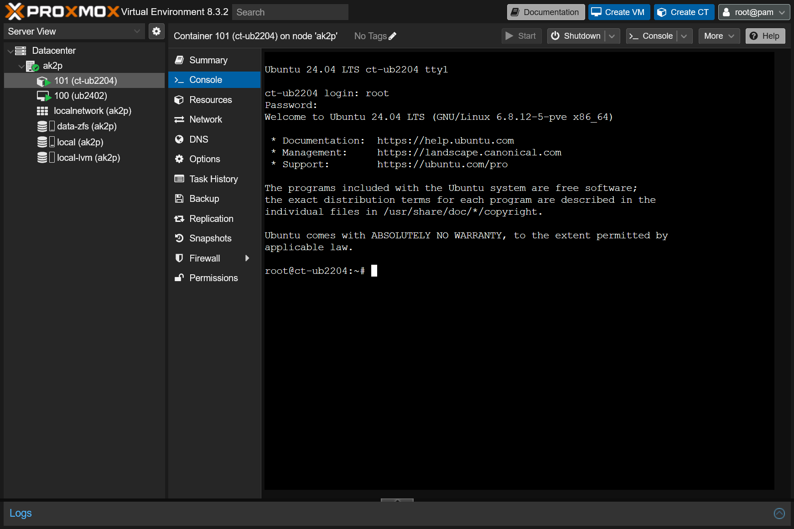Click the DNS globe icon

pyautogui.click(x=179, y=139)
